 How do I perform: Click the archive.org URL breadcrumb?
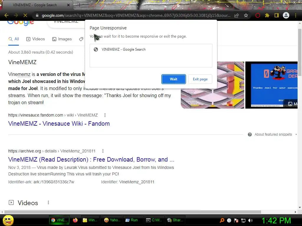[52, 151]
